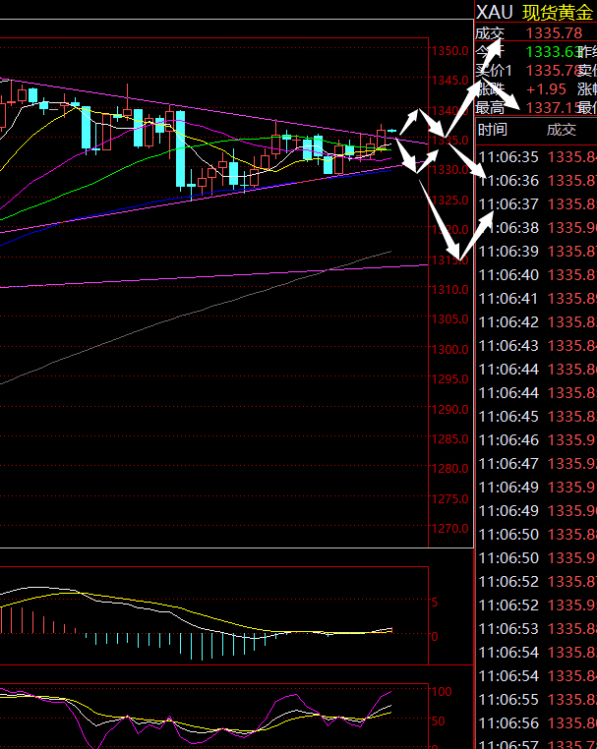The width and height of the screenshot is (597, 749).
Task: Select the tick row at 11:06:36
Action: [x=537, y=181]
